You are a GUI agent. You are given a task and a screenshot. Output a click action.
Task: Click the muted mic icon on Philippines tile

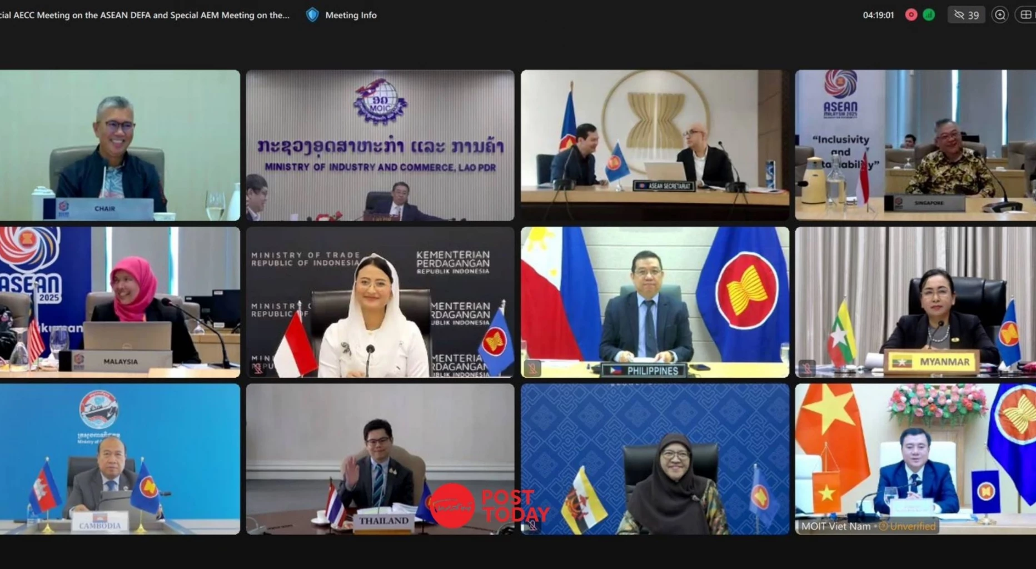[x=532, y=368]
